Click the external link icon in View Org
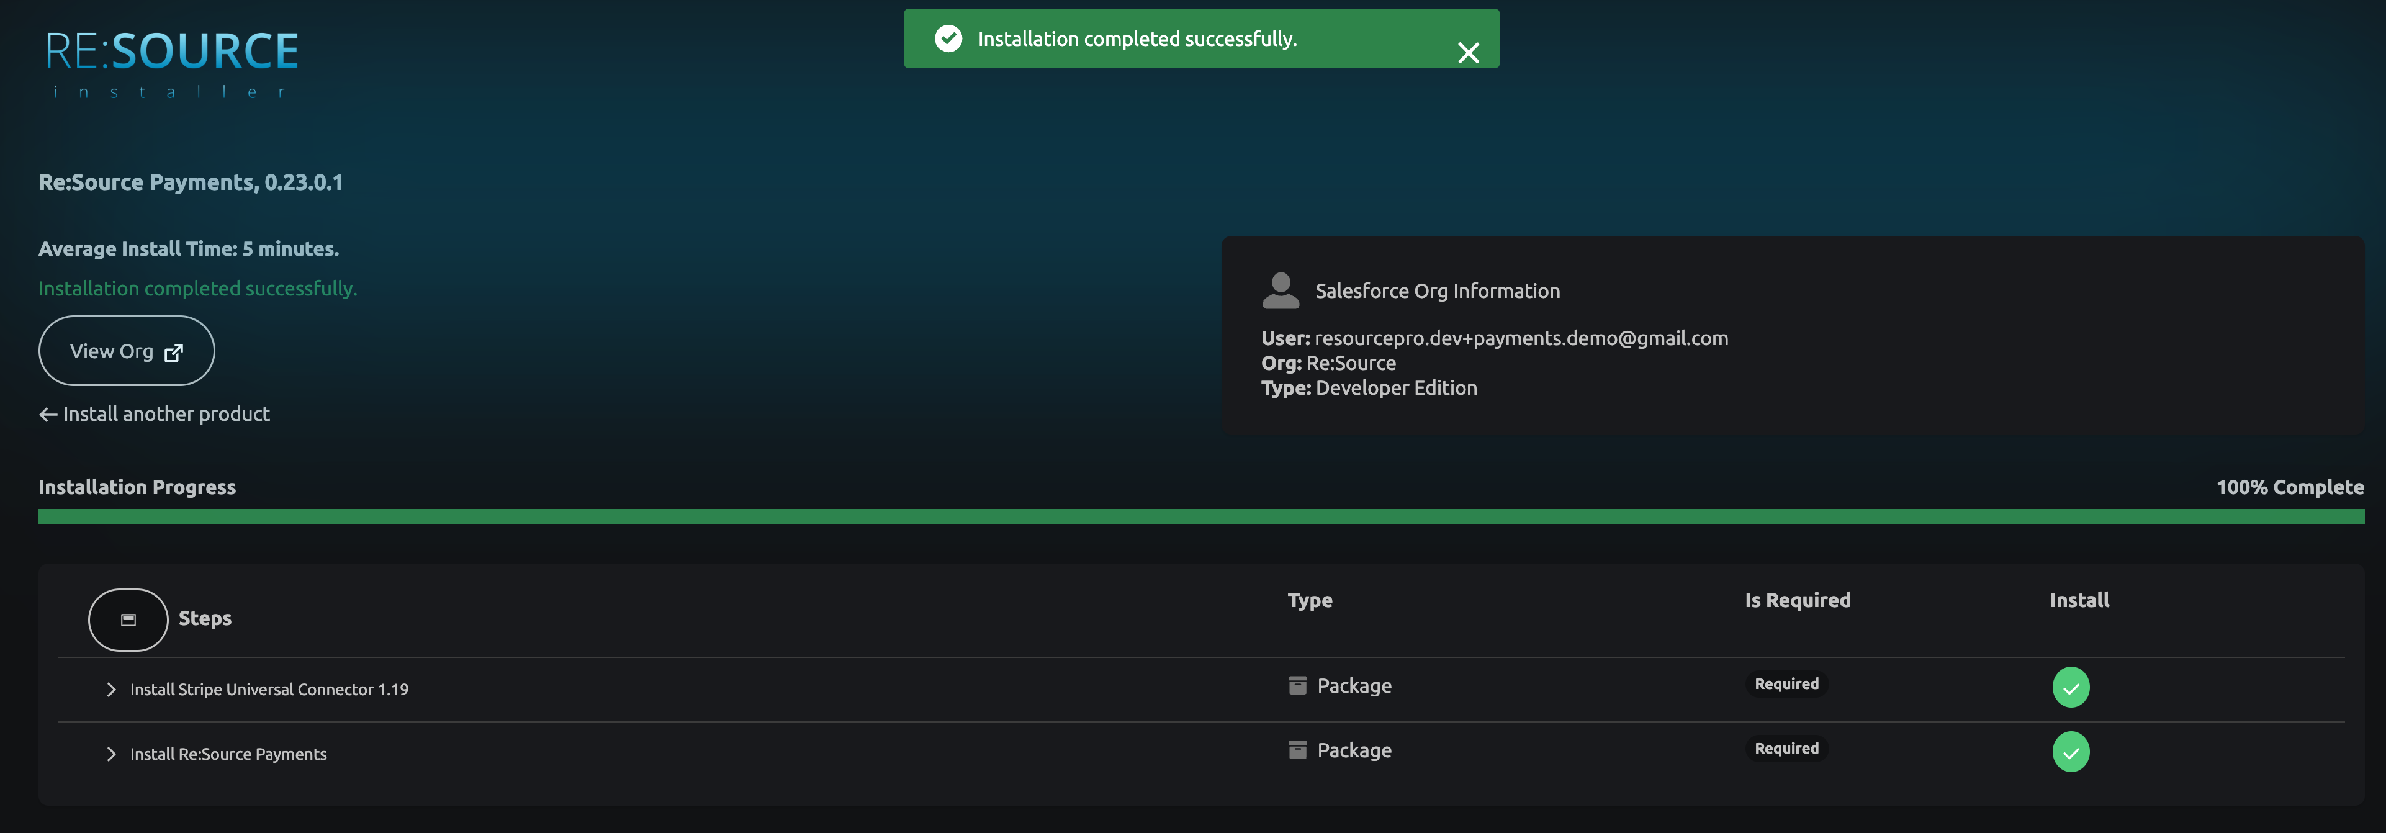Image resolution: width=2386 pixels, height=833 pixels. point(173,353)
